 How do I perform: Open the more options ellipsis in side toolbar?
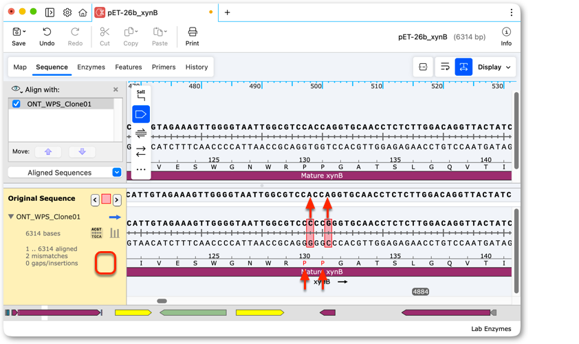[x=141, y=170]
